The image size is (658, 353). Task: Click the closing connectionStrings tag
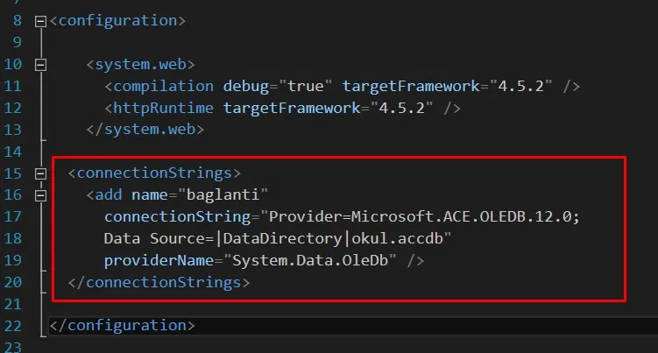pyautogui.click(x=159, y=282)
